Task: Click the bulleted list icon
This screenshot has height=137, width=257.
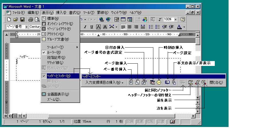Action: tap(158, 27)
